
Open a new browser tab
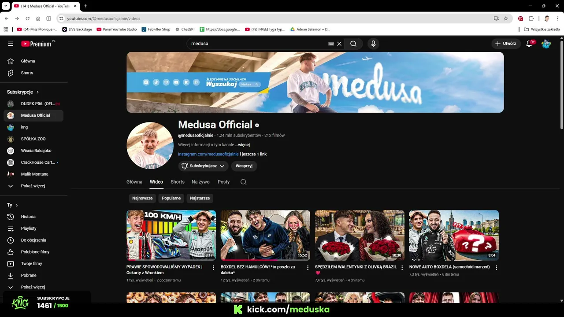[x=85, y=6]
